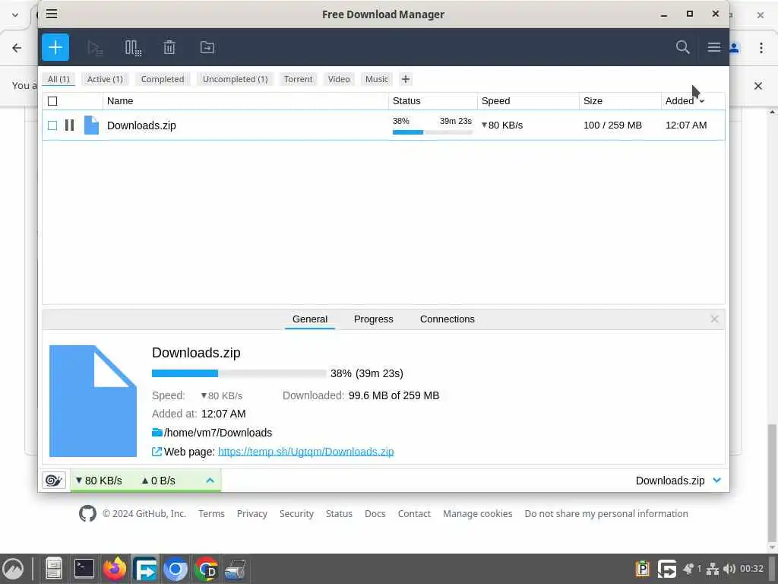This screenshot has width=778, height=584.
Task: Toggle snail mode speed limiter
Action: coord(54,481)
